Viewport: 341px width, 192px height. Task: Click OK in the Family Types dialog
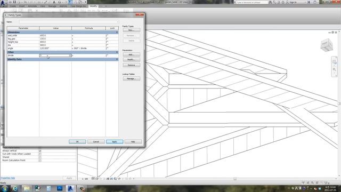pyautogui.click(x=77, y=142)
